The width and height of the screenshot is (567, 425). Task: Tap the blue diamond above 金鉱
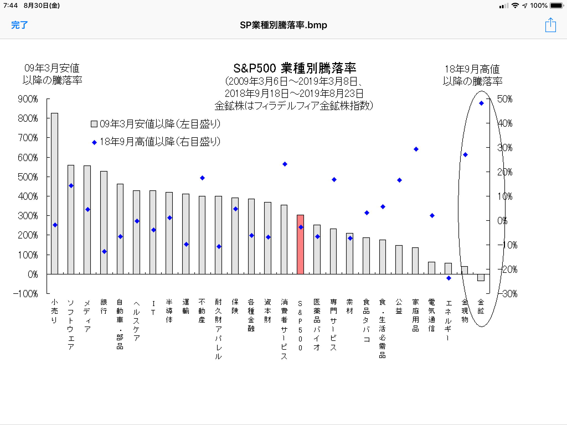(481, 103)
